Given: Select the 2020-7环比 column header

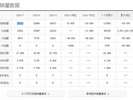Looking at the screenshot, I should 89,15.
